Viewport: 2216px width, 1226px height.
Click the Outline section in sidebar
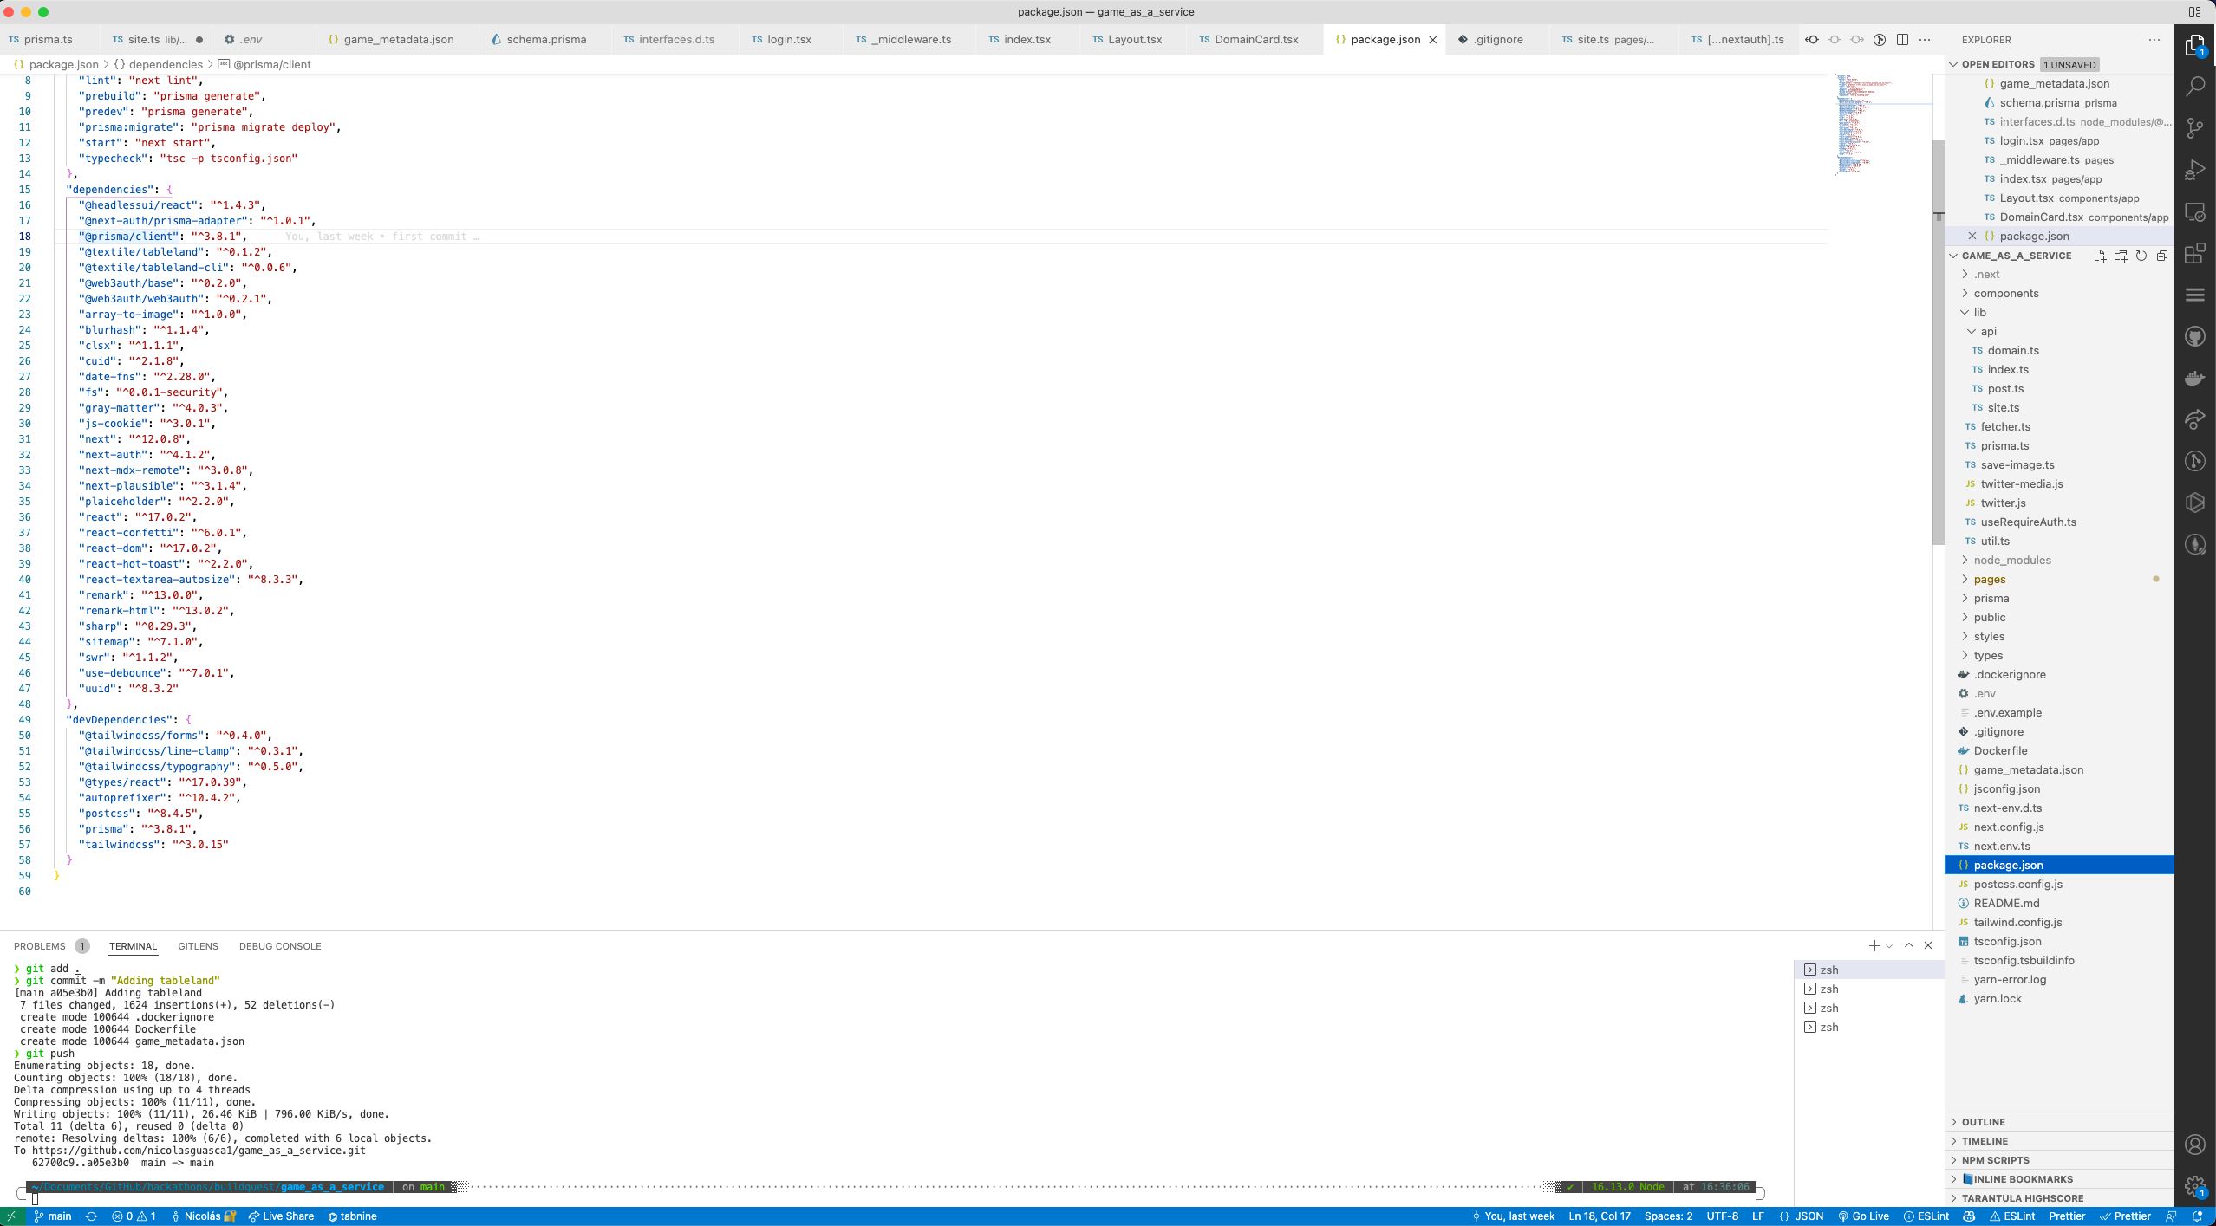coord(1984,1122)
